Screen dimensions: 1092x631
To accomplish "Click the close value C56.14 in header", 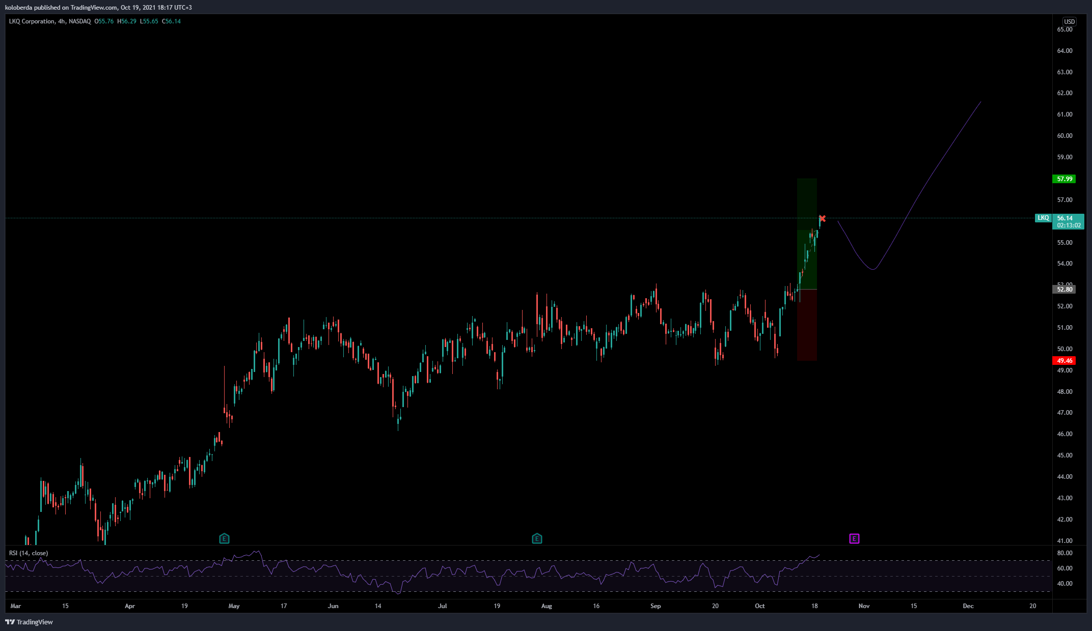I will 171,21.
